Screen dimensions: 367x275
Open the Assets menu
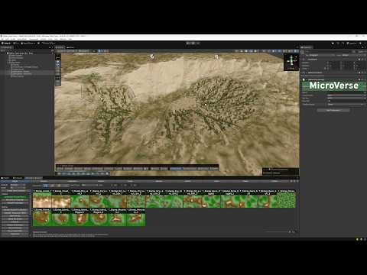[x=13, y=39]
